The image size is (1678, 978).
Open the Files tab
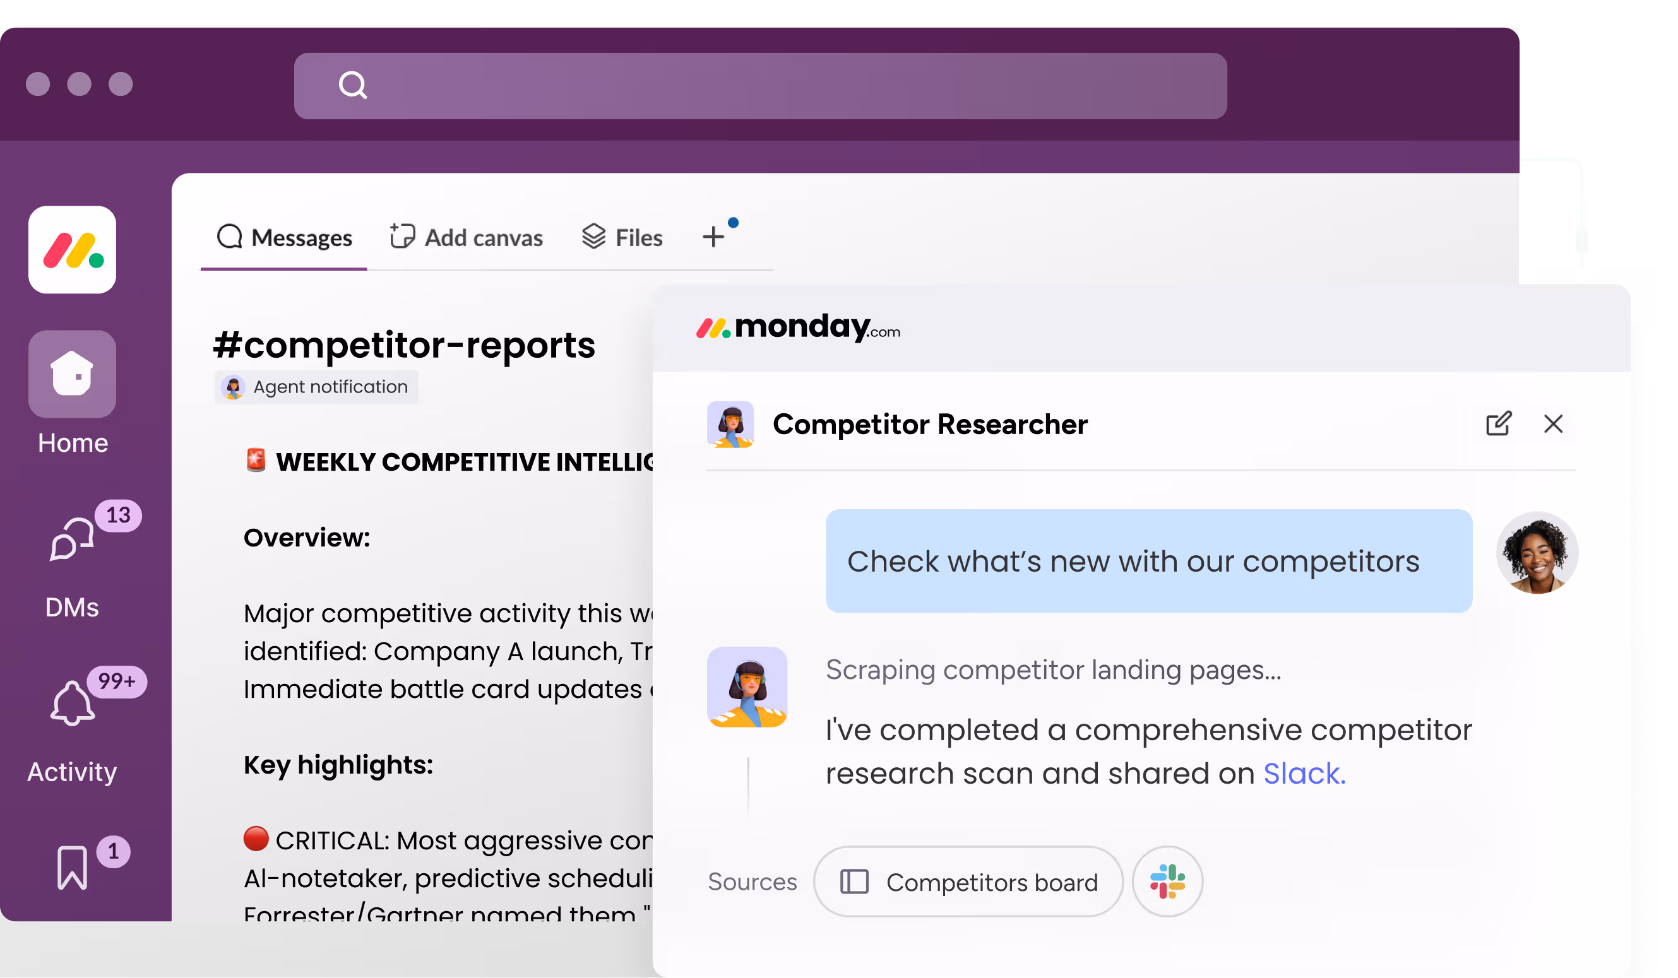tap(622, 237)
